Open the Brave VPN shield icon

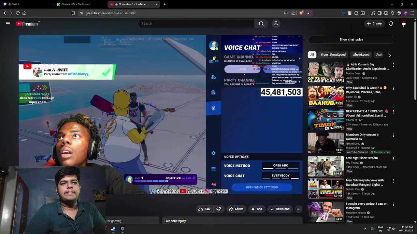point(399,13)
